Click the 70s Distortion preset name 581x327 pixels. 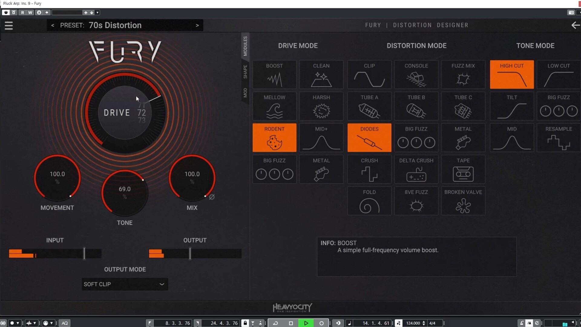[115, 25]
